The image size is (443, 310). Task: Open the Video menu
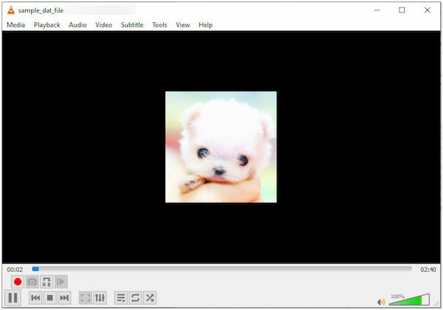click(x=103, y=25)
